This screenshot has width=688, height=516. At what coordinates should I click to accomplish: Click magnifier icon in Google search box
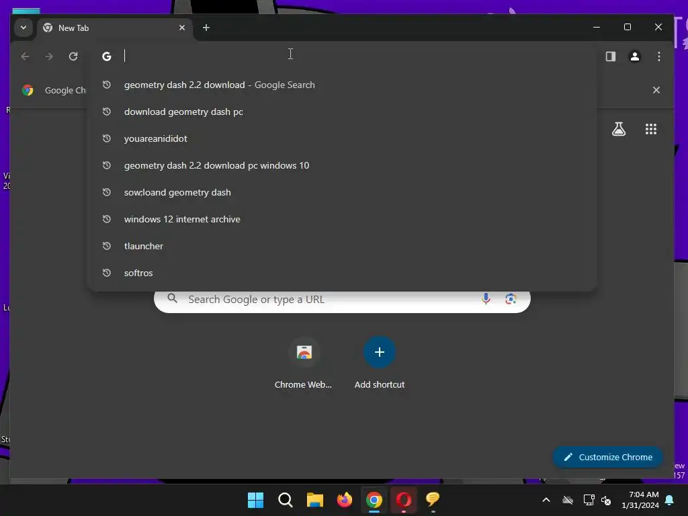point(173,299)
